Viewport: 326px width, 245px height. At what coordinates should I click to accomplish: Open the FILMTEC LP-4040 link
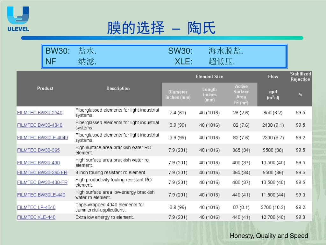[x=36, y=207]
